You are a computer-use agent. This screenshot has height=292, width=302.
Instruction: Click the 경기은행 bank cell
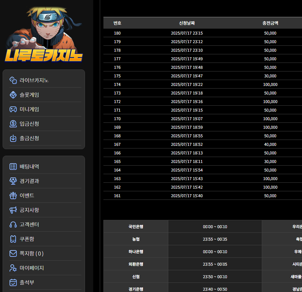(136, 288)
